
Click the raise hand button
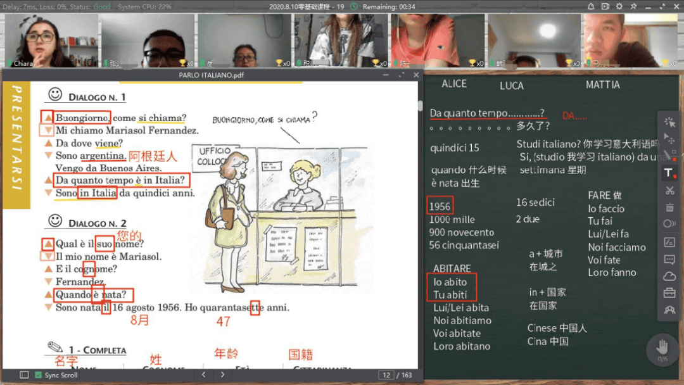pos(662,350)
